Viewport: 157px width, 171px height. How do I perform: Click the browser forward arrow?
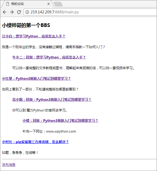12,12
